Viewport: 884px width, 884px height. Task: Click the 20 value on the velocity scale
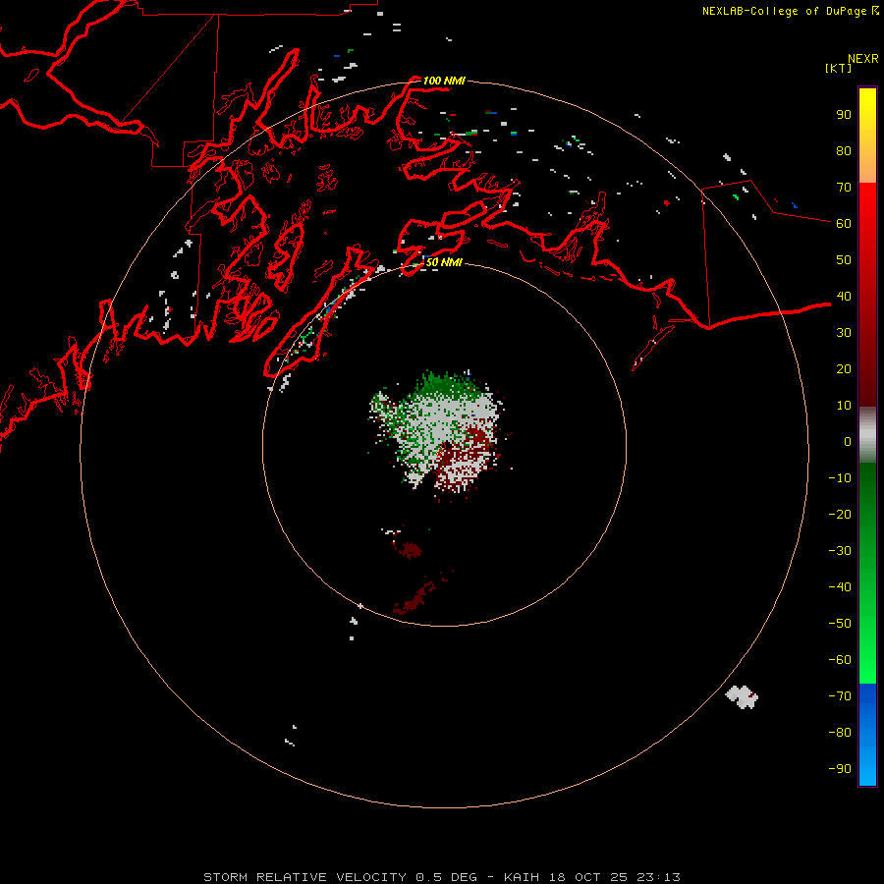point(844,368)
